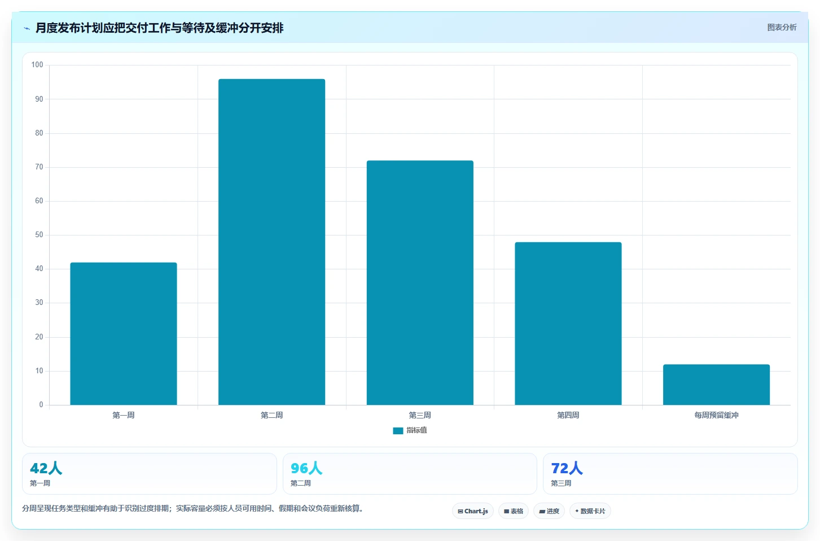Select the 第二周 bar in chart
The image size is (820, 541).
pyautogui.click(x=271, y=242)
